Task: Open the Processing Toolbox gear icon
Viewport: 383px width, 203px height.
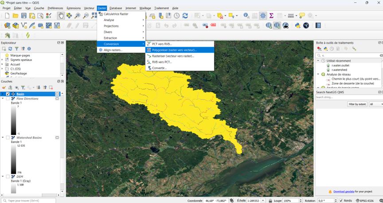Action: point(263,16)
